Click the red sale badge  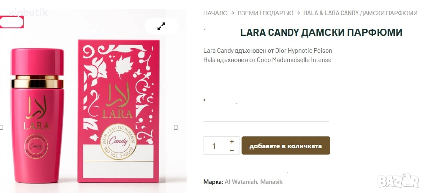pos(12,22)
